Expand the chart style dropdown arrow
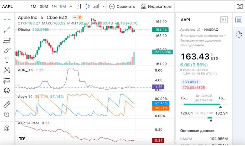245x146 pixels. tap(104, 7)
